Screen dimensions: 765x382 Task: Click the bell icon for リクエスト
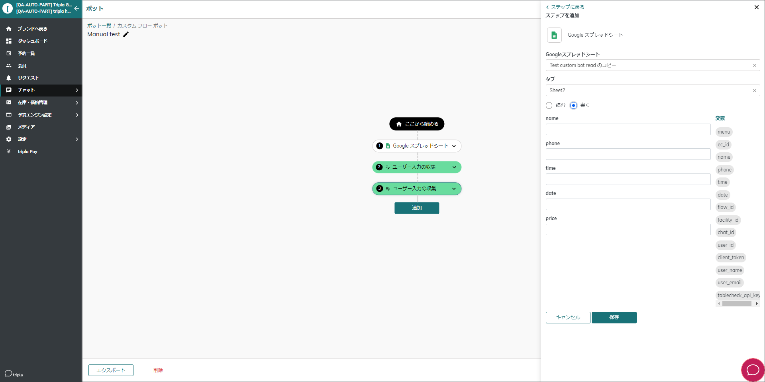click(9, 78)
